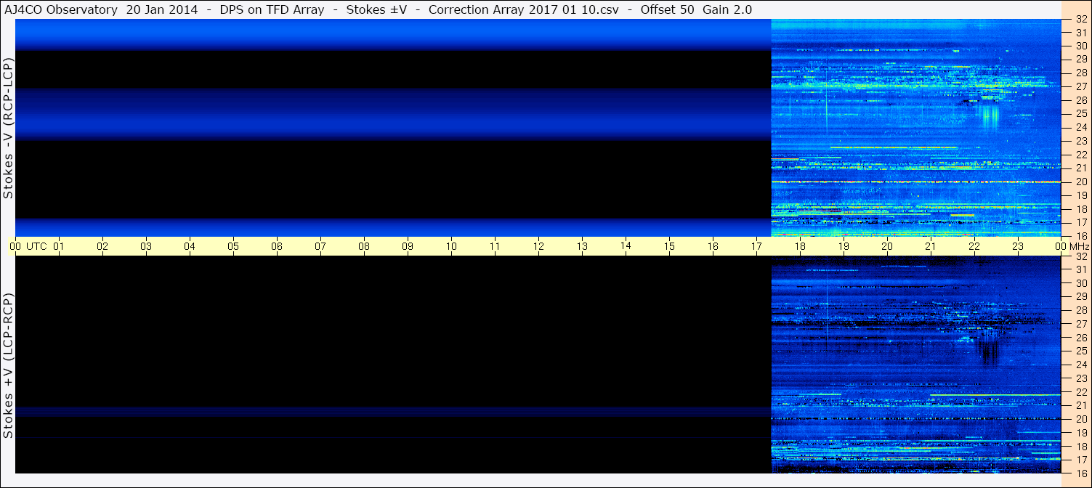The width and height of the screenshot is (1092, 488).
Task: Click the 13 hour tick on the time axis
Action: 582,246
